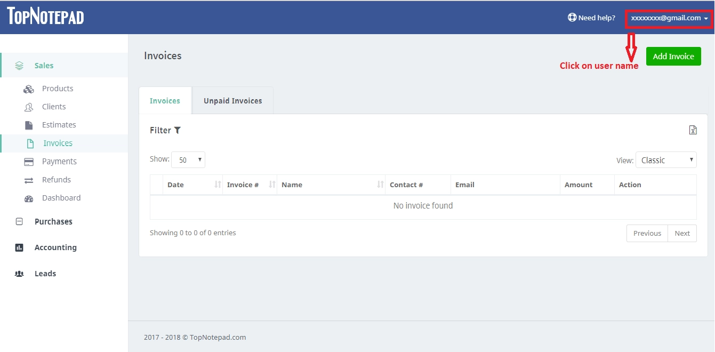
Task: Open the Show entries count dropdown
Action: coord(188,159)
